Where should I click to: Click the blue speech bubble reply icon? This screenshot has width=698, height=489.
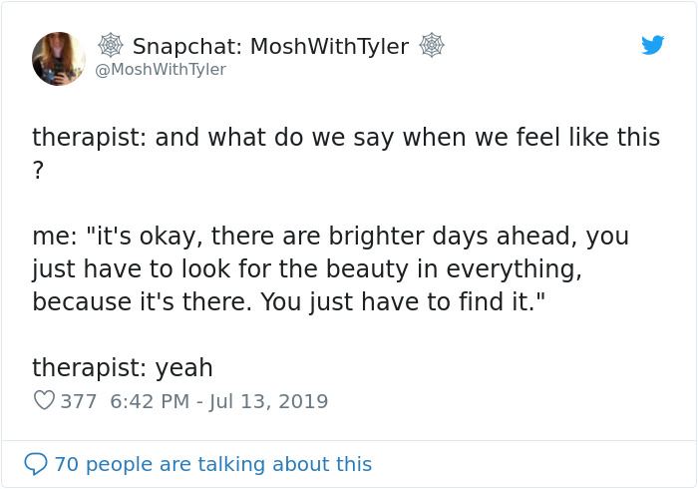(x=36, y=464)
